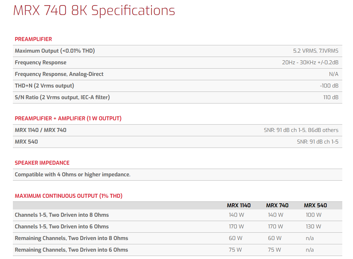Click the MAXIMUM CONTINUOUS OUTPUT (1% THD) heading
This screenshot has height=259, width=353.
(69, 196)
